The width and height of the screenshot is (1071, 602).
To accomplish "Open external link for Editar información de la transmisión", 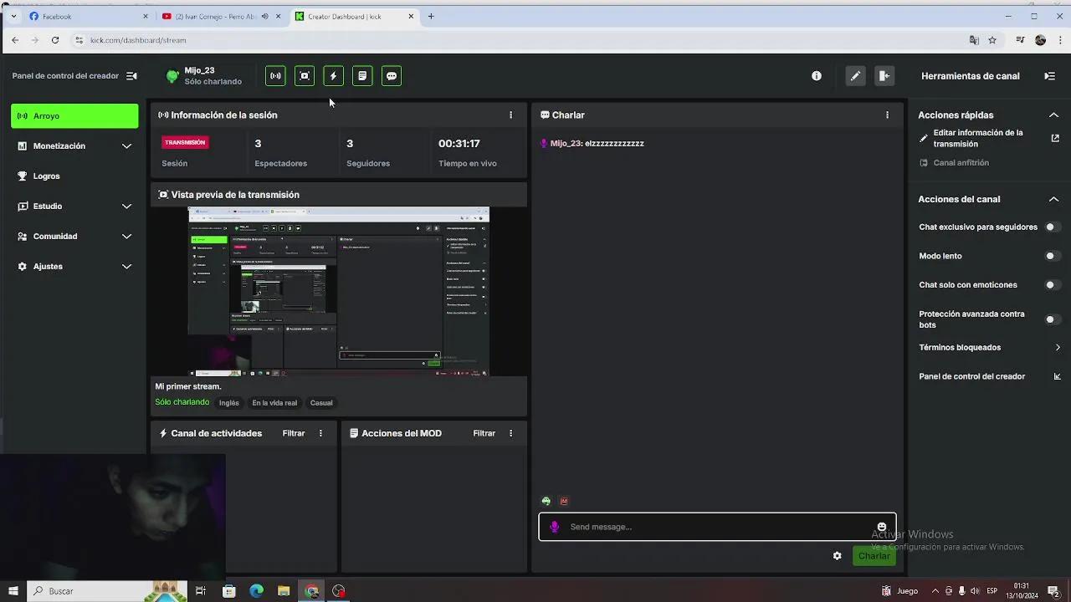I will tap(1055, 138).
